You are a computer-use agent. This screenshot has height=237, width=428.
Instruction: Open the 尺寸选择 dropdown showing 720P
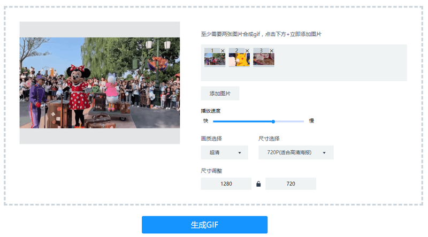296,152
